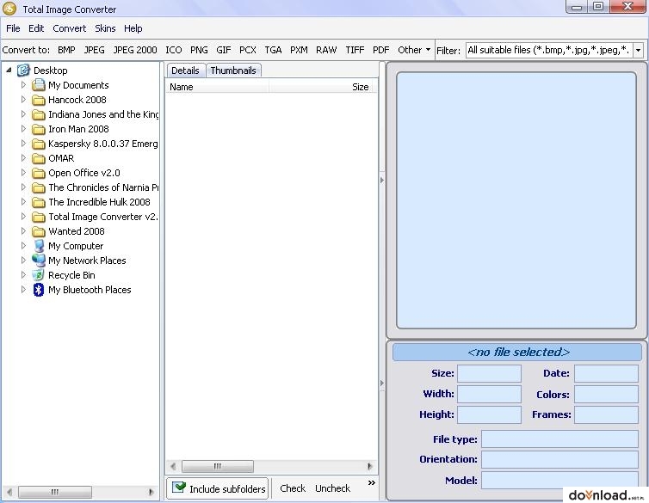Click the folder tree horizontal scrollbar thumb
The width and height of the screenshot is (649, 503).
pyautogui.click(x=55, y=492)
